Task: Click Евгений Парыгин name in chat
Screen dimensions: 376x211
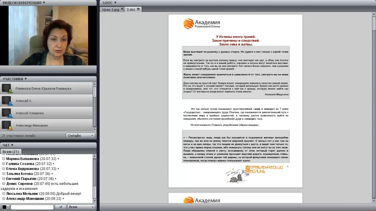Action: [21, 179]
